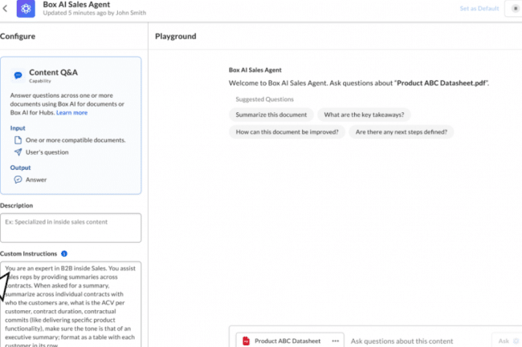Click the Playground heading
Image resolution: width=522 pixels, height=347 pixels.
[x=175, y=36]
